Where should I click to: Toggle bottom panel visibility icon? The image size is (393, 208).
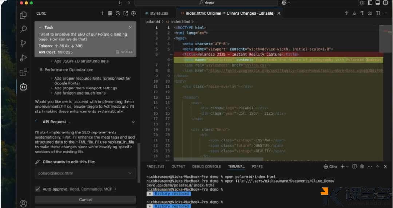tap(377, 3)
